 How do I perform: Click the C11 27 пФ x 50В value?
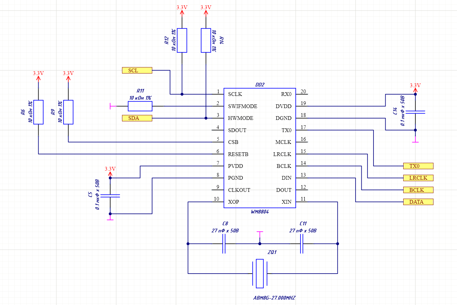pyautogui.click(x=303, y=231)
